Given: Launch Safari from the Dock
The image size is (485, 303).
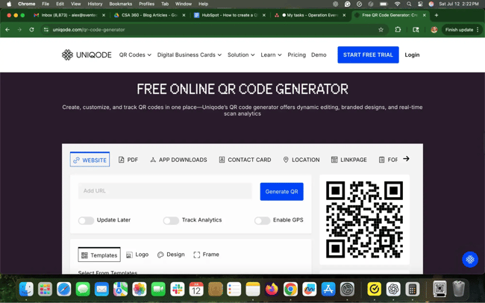Looking at the screenshot, I should coord(64,290).
